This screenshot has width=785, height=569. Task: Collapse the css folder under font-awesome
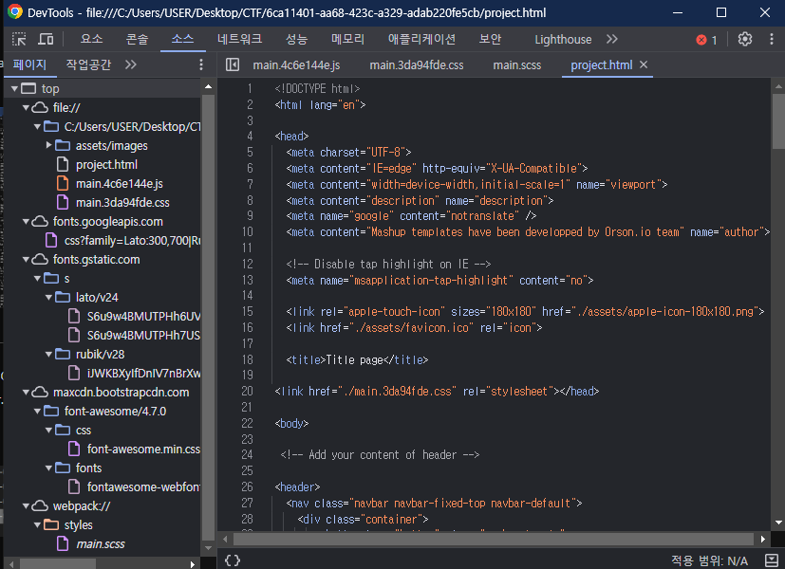[x=49, y=431]
